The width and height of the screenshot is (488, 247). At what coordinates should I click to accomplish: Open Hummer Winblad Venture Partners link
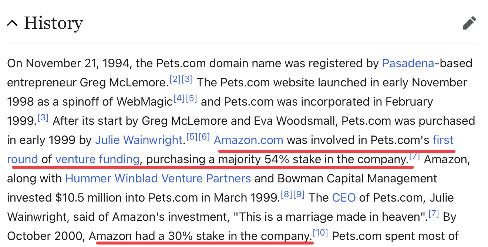158,179
